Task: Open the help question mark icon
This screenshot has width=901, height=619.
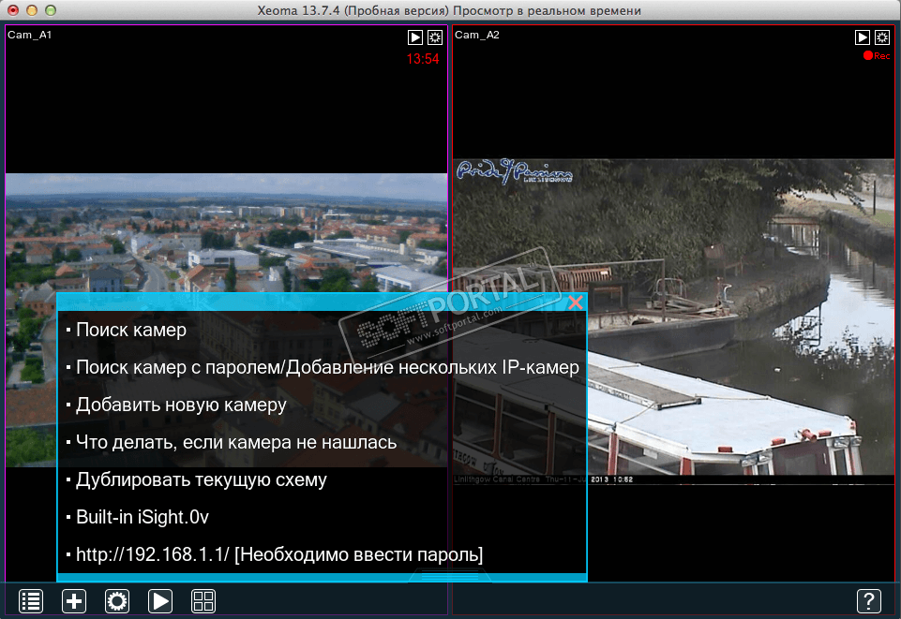Action: 869,601
